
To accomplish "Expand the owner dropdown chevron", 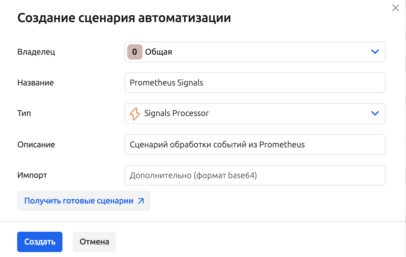I will [x=375, y=52].
